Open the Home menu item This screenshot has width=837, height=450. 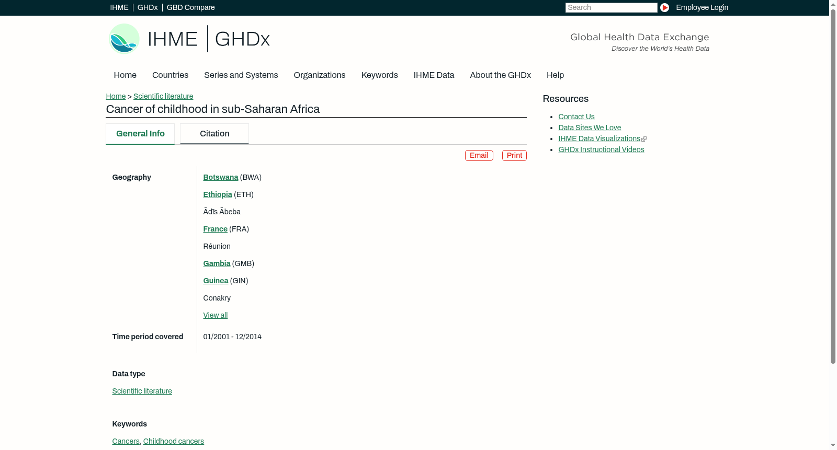(125, 75)
